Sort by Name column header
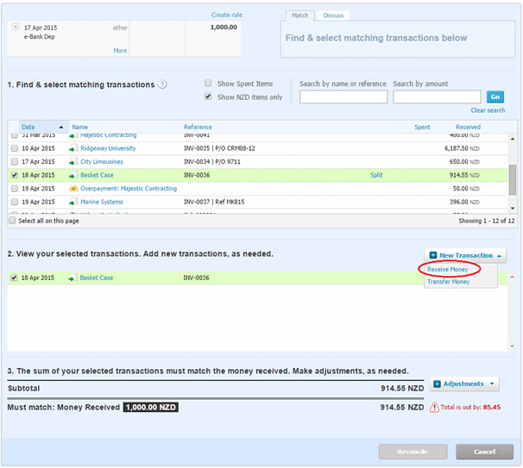Viewport: 523px width, 468px height. [x=80, y=127]
